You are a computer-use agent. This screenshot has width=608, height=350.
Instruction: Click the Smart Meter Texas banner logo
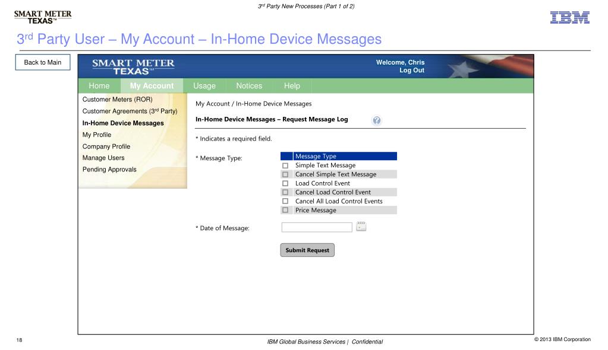(133, 66)
